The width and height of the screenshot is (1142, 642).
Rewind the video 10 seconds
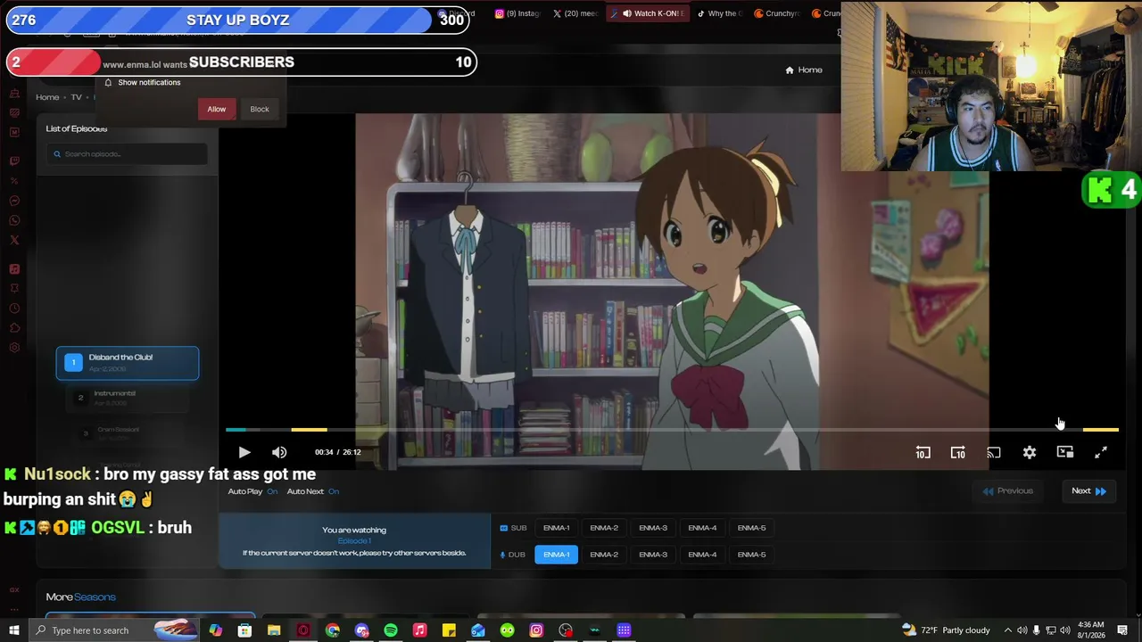click(923, 453)
